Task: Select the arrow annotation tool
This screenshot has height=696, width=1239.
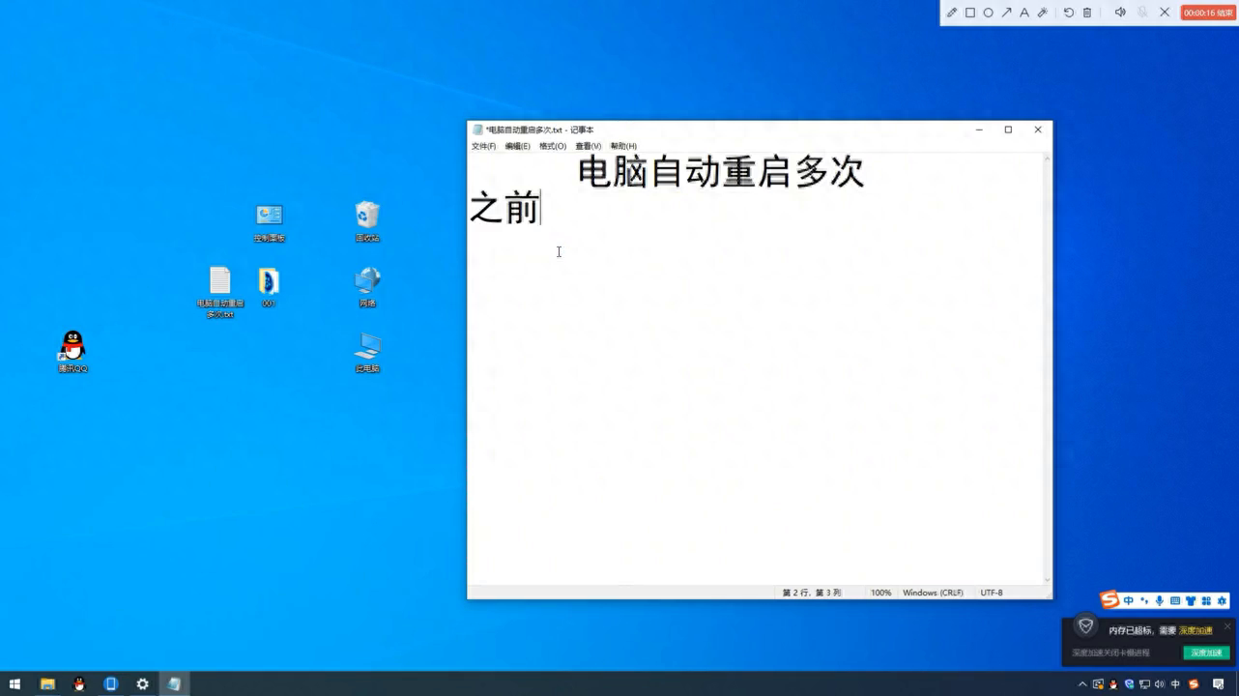Action: pyautogui.click(x=1006, y=13)
